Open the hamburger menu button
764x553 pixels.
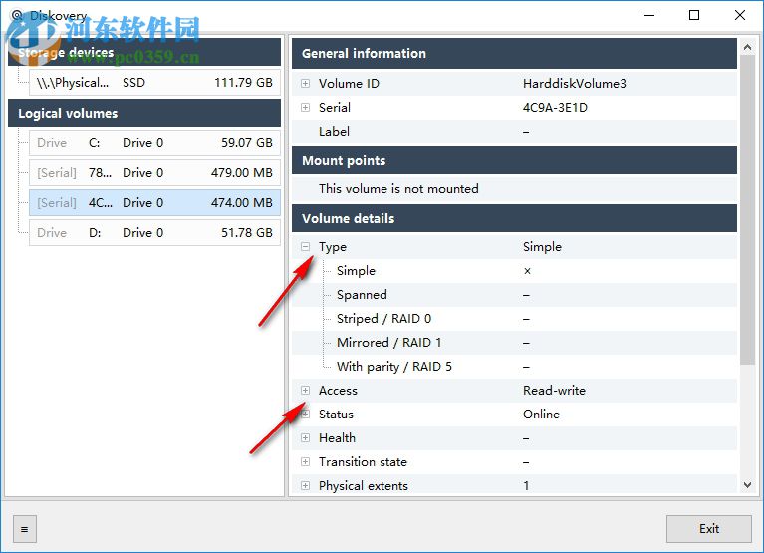[x=24, y=529]
